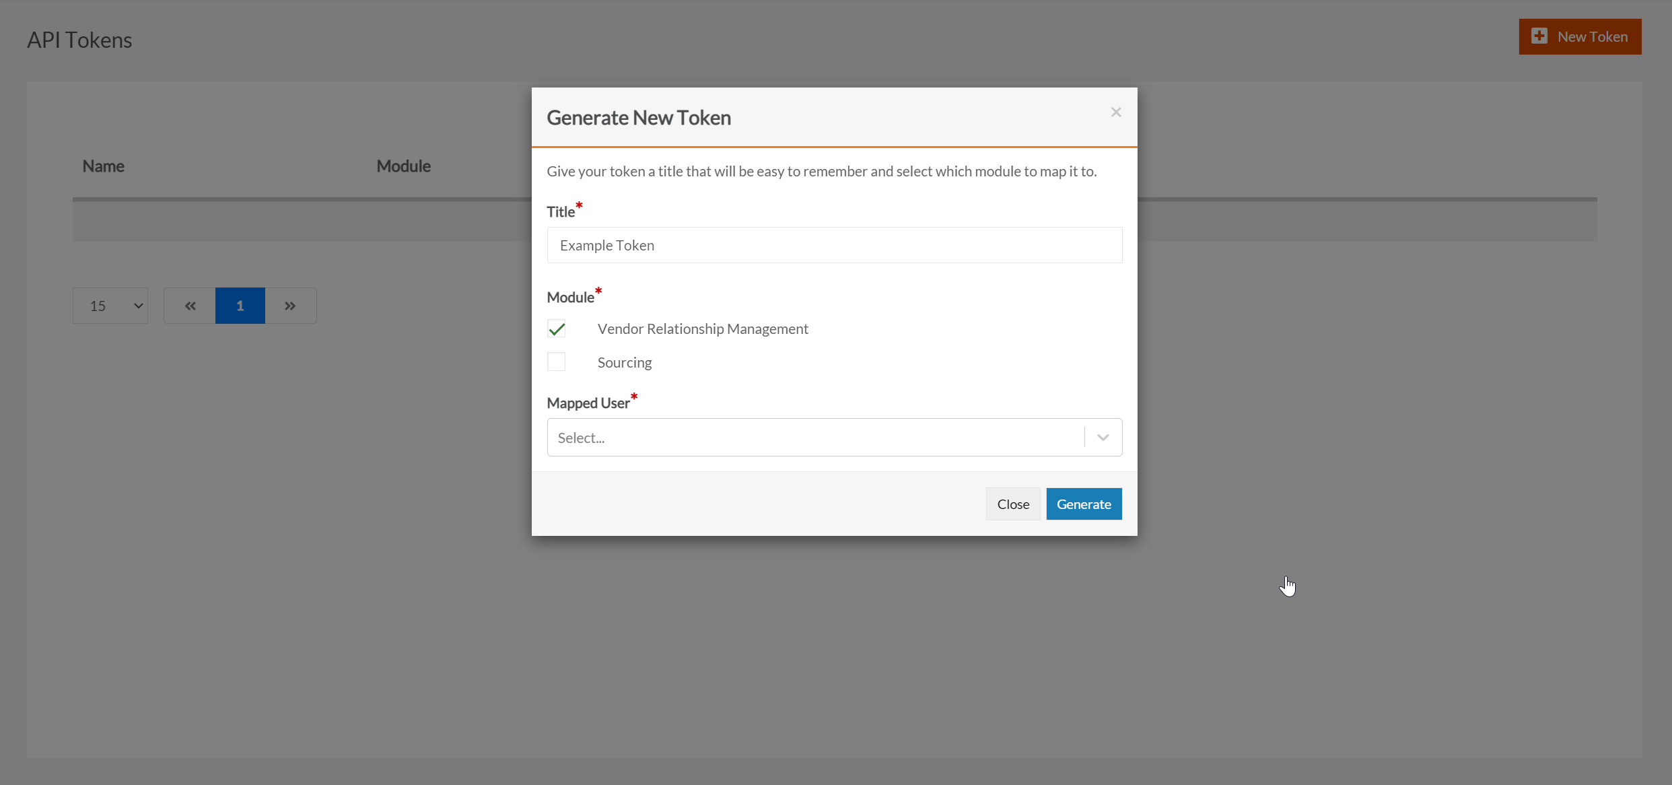Click the Generate New Token dialog heading
This screenshot has width=1672, height=785.
coord(638,118)
